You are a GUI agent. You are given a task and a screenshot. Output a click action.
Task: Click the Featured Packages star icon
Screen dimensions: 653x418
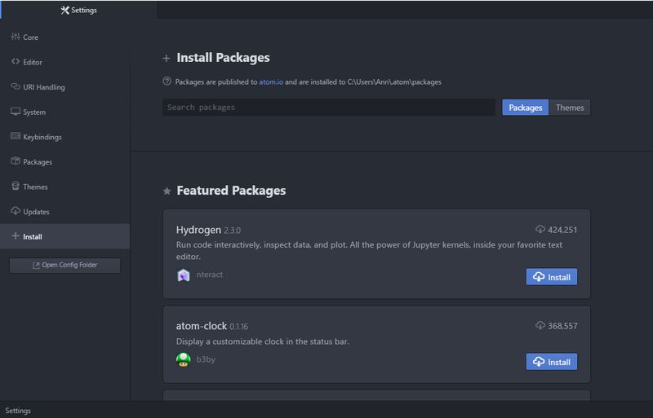click(167, 191)
